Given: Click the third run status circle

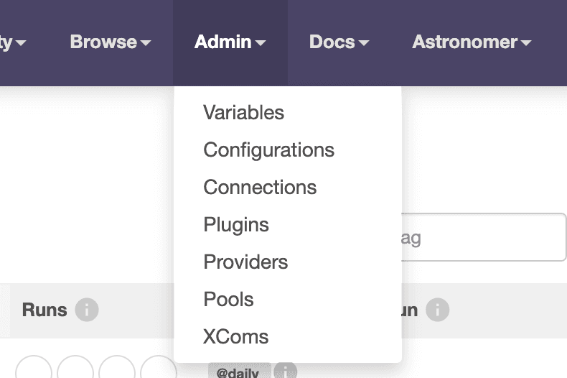Looking at the screenshot, I should [117, 370].
